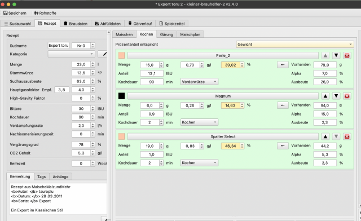This screenshot has height=221, width=361.
Task: Click the Magnum Menge 6,0 field
Action: 149,105
